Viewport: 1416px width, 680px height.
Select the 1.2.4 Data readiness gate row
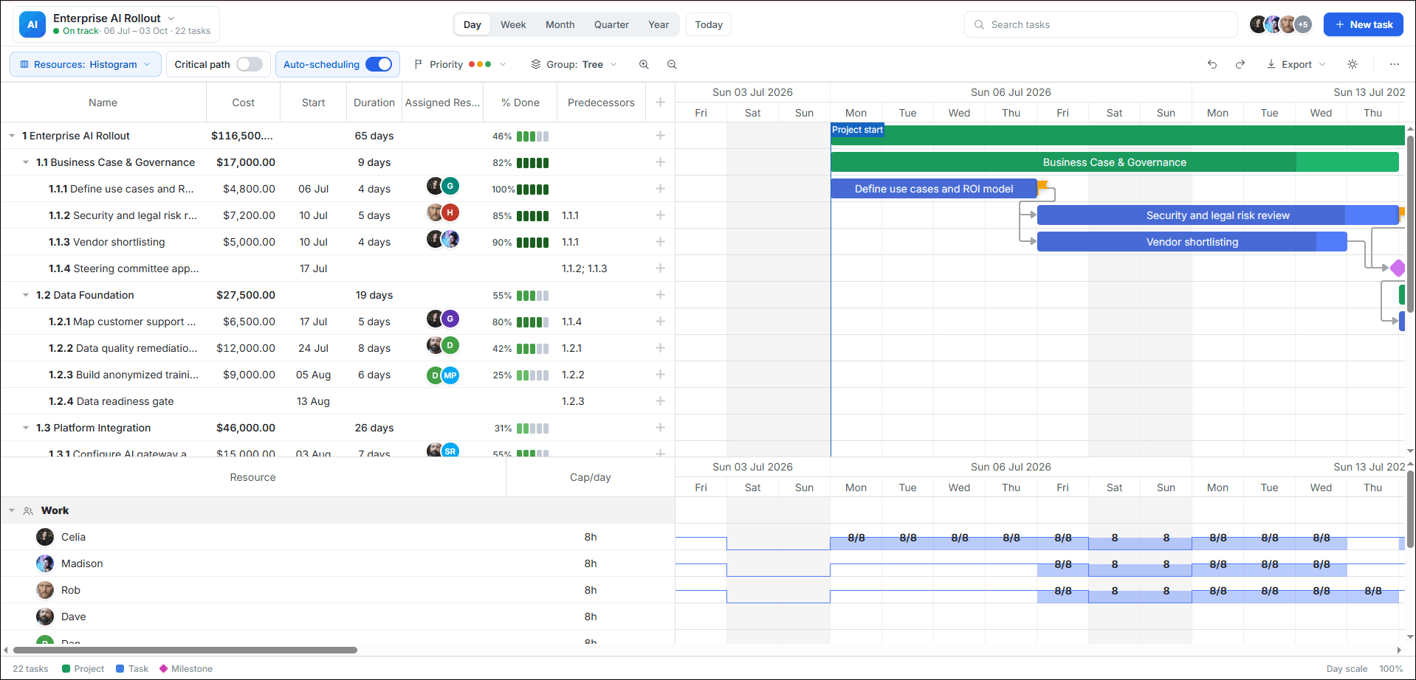coord(337,401)
